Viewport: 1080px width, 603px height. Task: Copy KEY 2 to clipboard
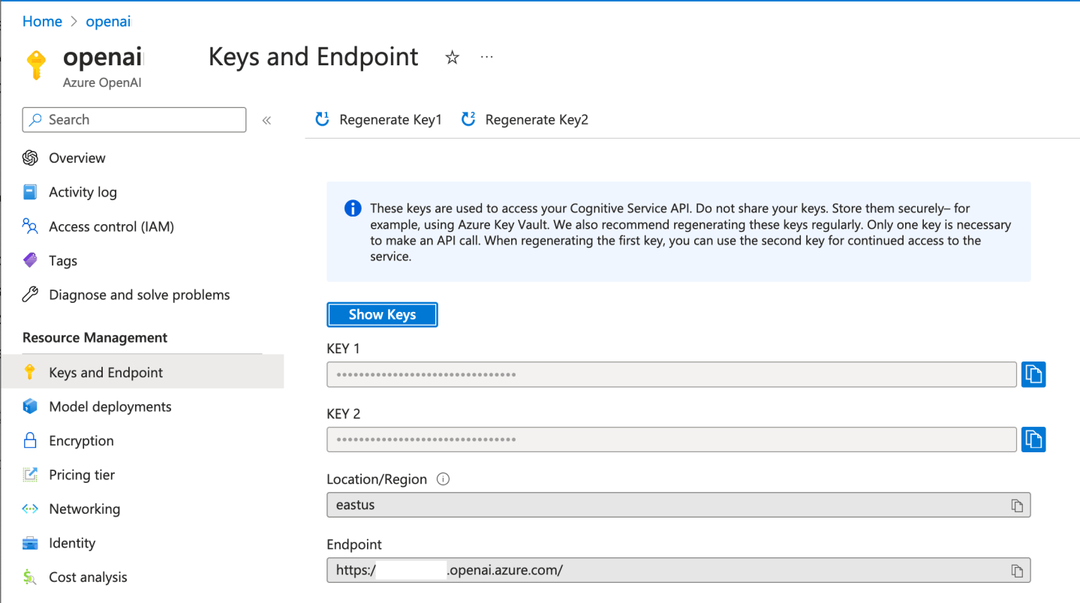coord(1033,439)
